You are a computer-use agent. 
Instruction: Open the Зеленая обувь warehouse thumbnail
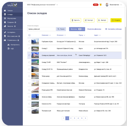point(35,97)
